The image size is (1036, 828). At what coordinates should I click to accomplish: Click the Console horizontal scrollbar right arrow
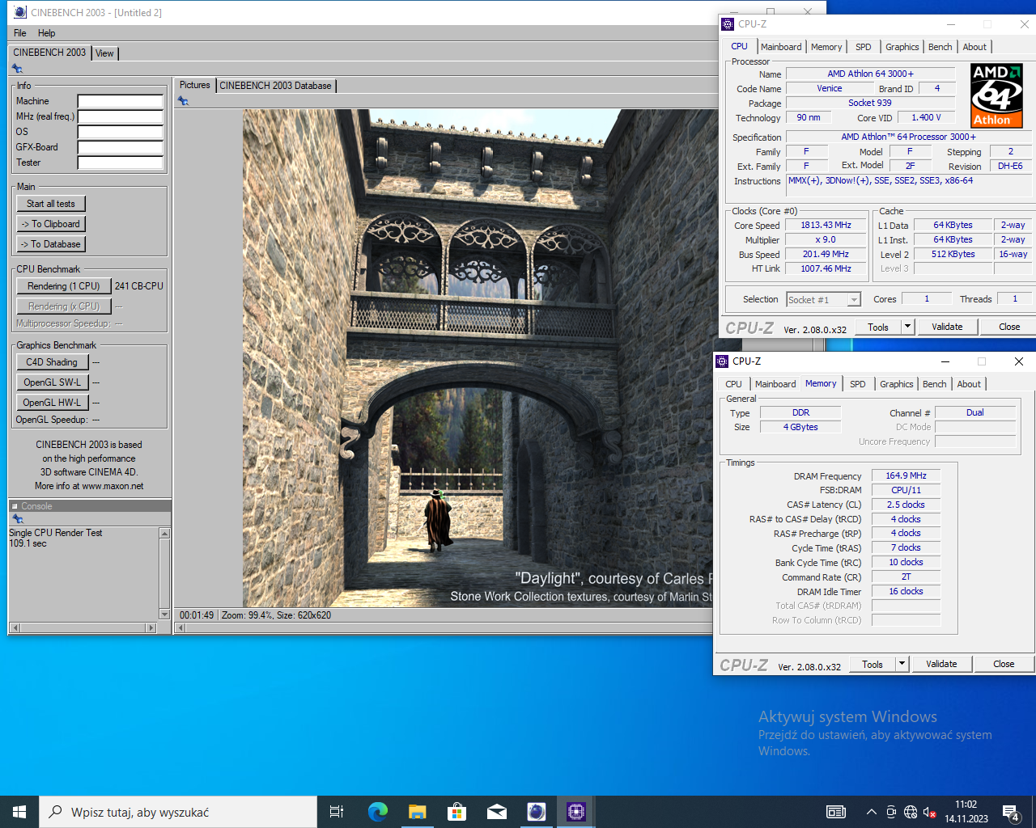pos(151,627)
